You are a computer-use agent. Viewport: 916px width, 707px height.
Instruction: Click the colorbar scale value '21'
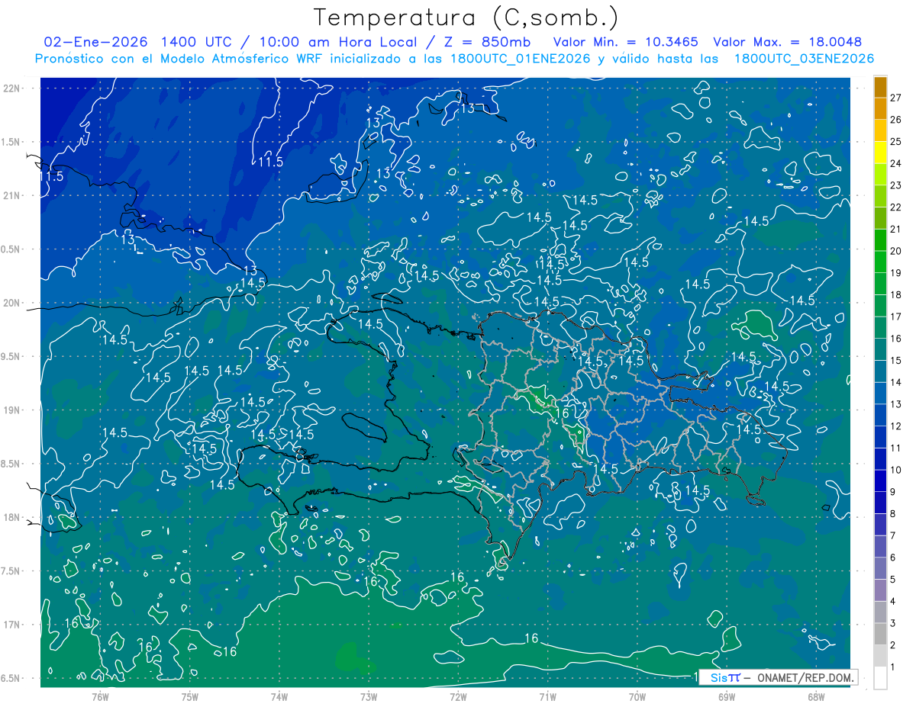click(x=896, y=230)
